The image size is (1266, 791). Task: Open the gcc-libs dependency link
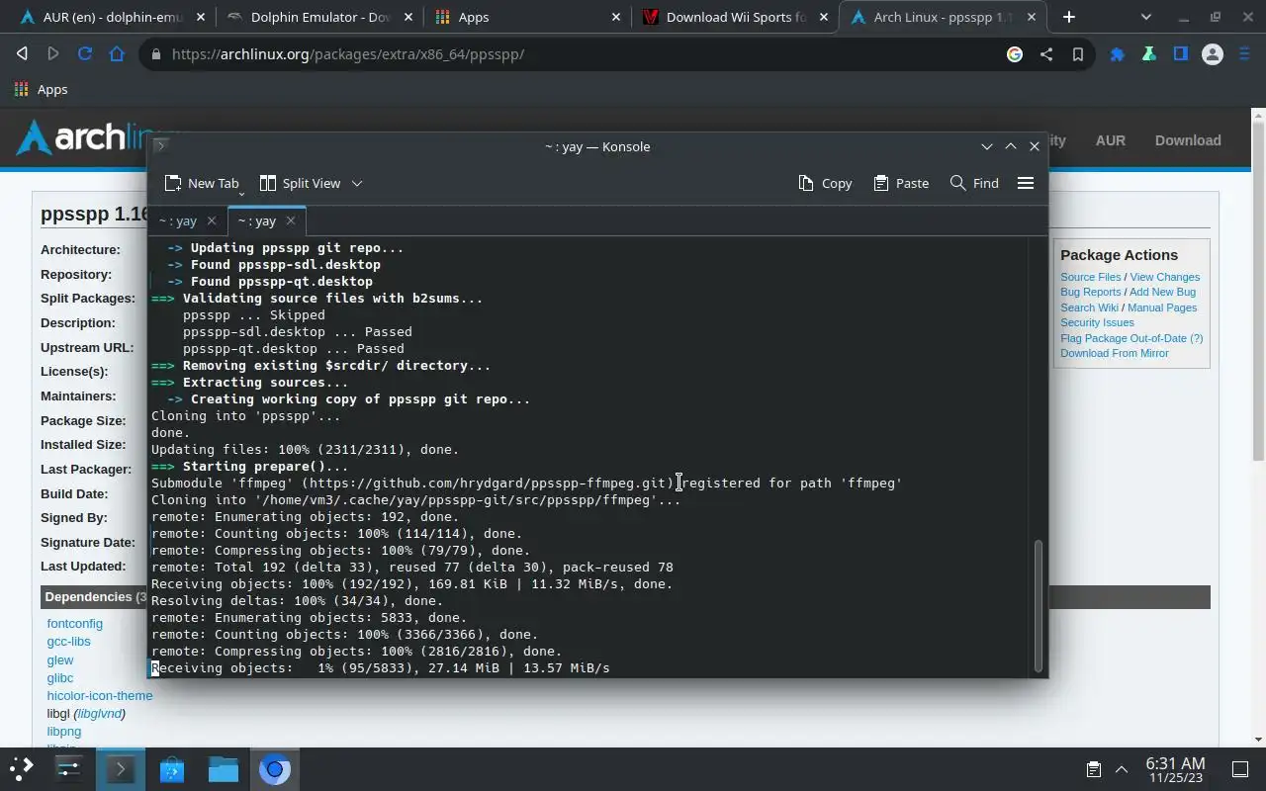(x=68, y=641)
